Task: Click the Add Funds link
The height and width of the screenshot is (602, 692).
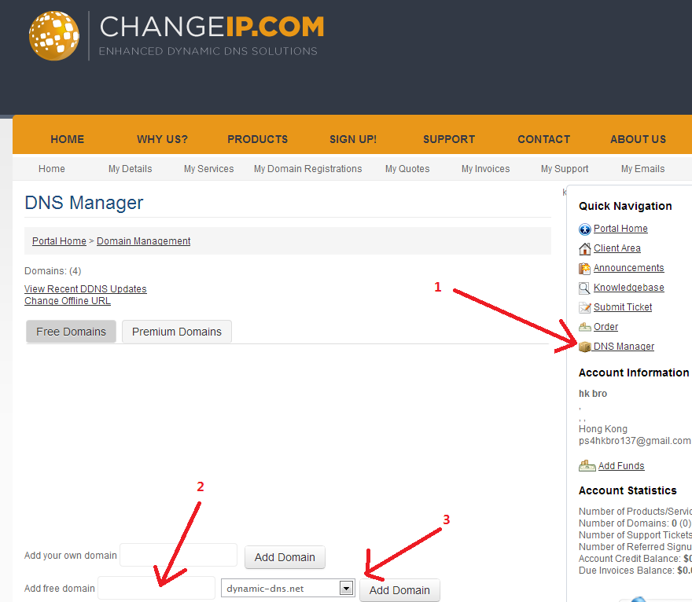Action: click(x=621, y=466)
